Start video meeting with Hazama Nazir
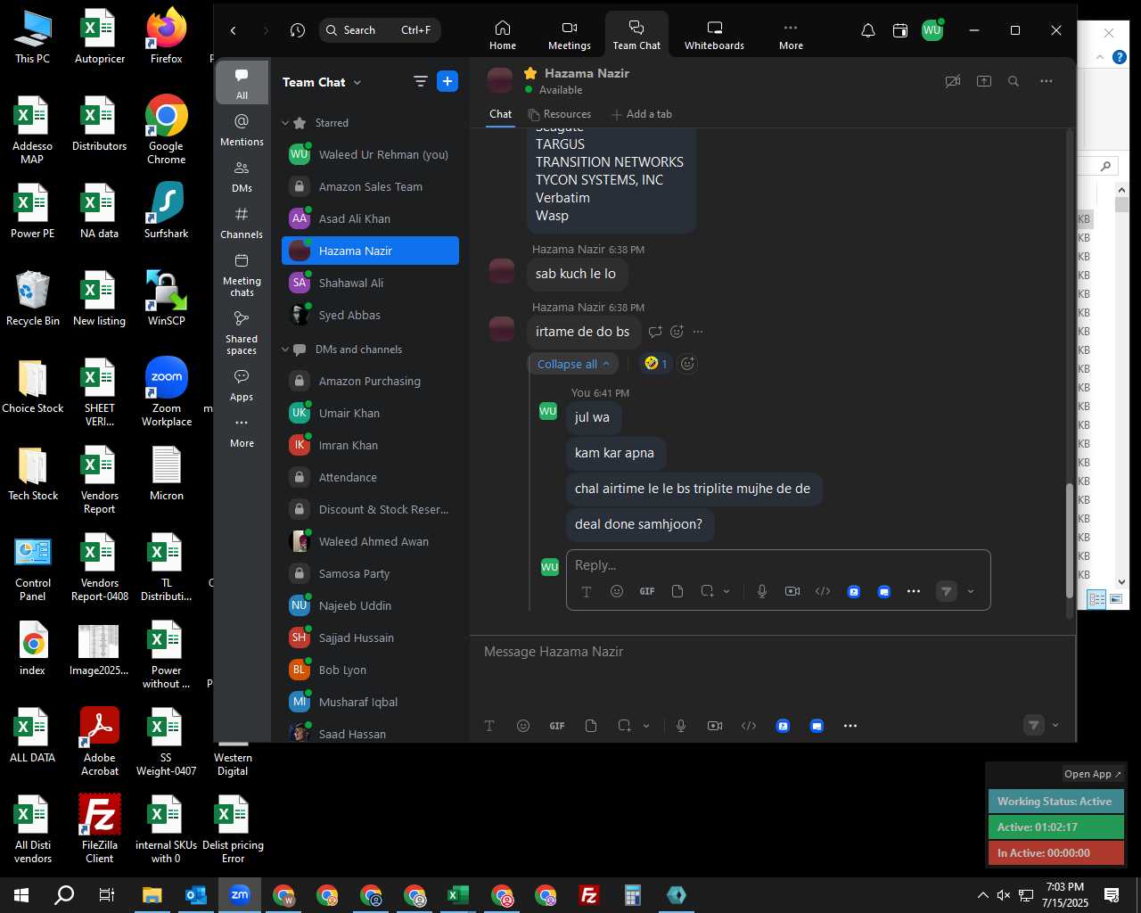Viewport: 1141px width, 913px height. (x=953, y=81)
